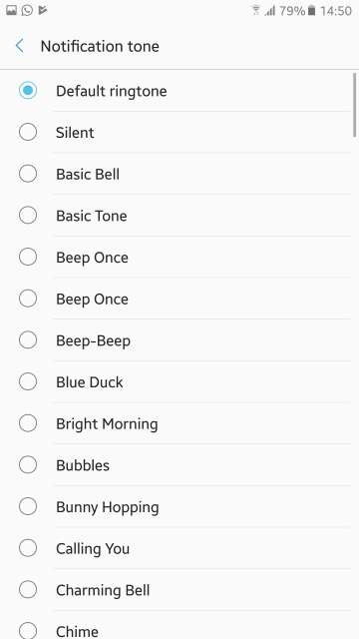The image size is (359, 639).
Task: Select the Default ringtone radio button
Action: 28,91
